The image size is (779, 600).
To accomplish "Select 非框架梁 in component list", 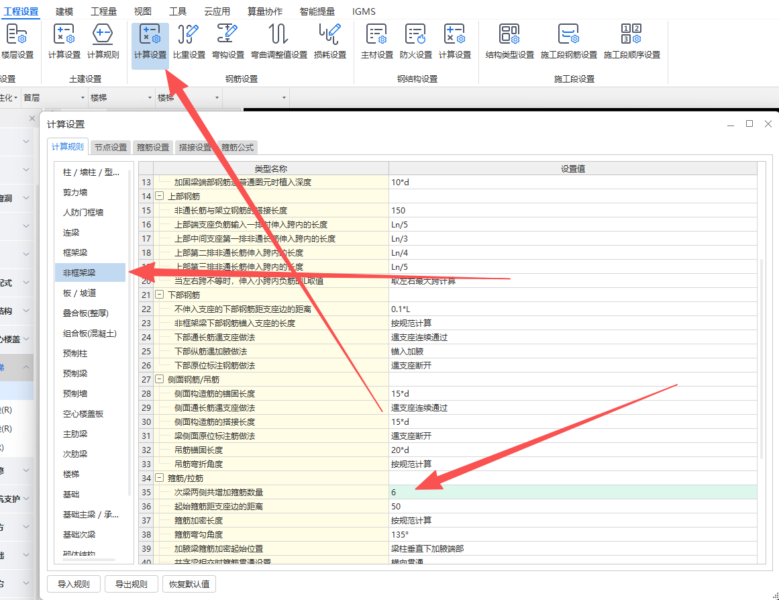I will pyautogui.click(x=90, y=272).
